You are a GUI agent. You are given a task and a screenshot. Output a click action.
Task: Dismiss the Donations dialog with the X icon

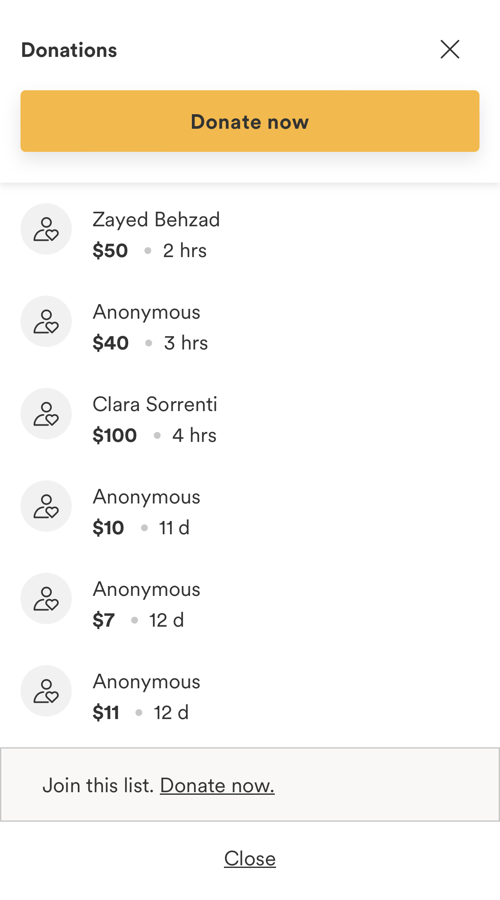450,49
